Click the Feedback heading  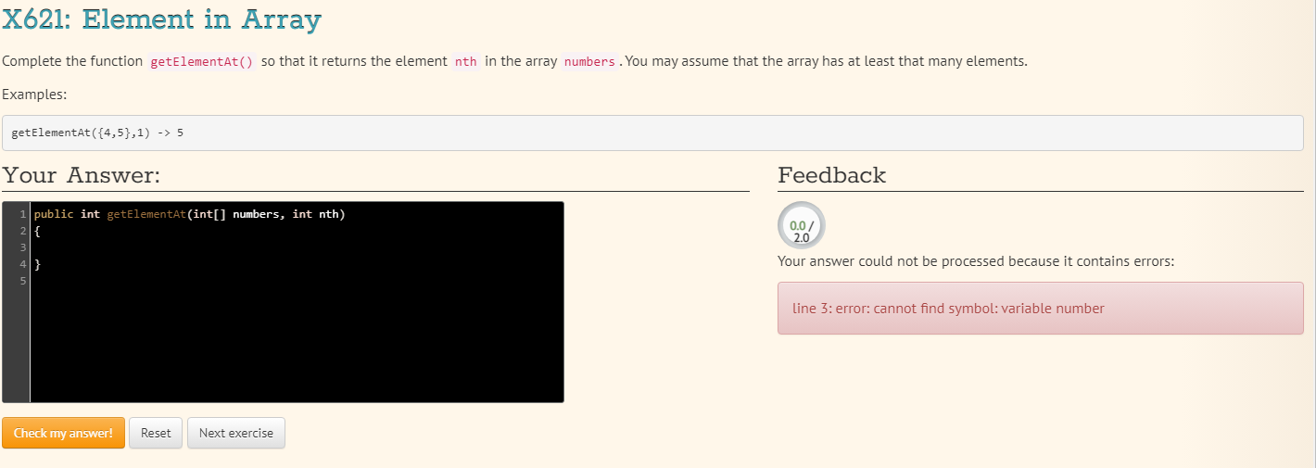coord(832,175)
